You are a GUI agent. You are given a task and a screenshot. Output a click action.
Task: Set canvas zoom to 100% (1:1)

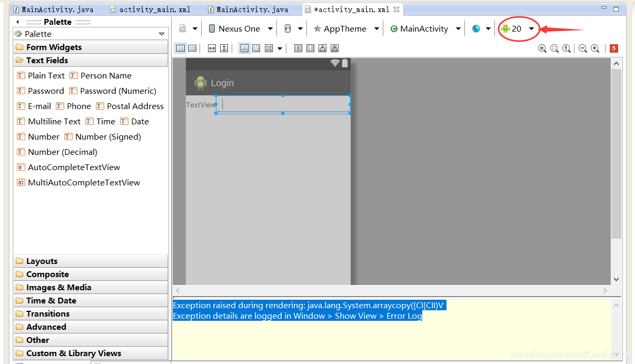[x=566, y=48]
